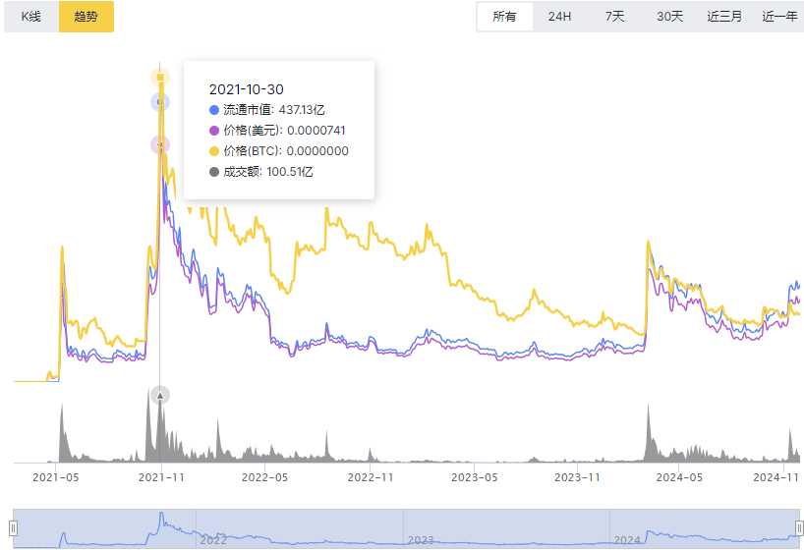Click the 2023 label in overview slider
The width and height of the screenshot is (804, 550).
click(x=421, y=540)
